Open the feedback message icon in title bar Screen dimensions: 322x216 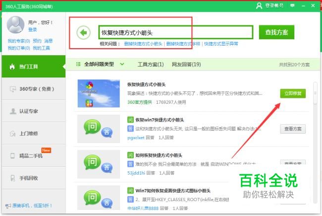292,5
